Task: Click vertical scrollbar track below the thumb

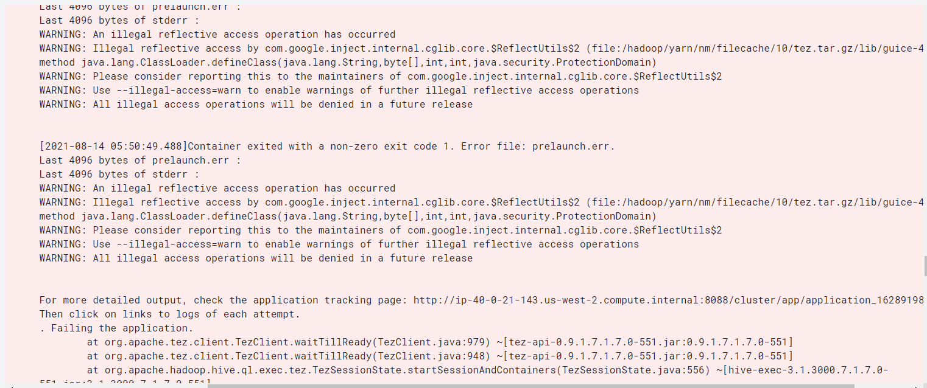Action: pos(925,328)
